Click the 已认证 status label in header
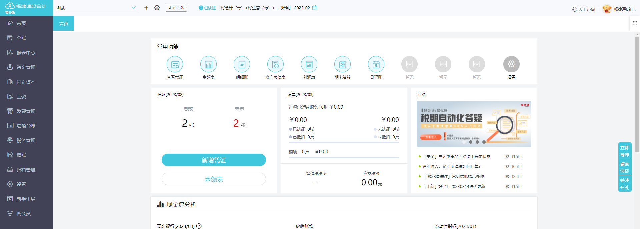Screen dimensions: 640x229 (207, 8)
